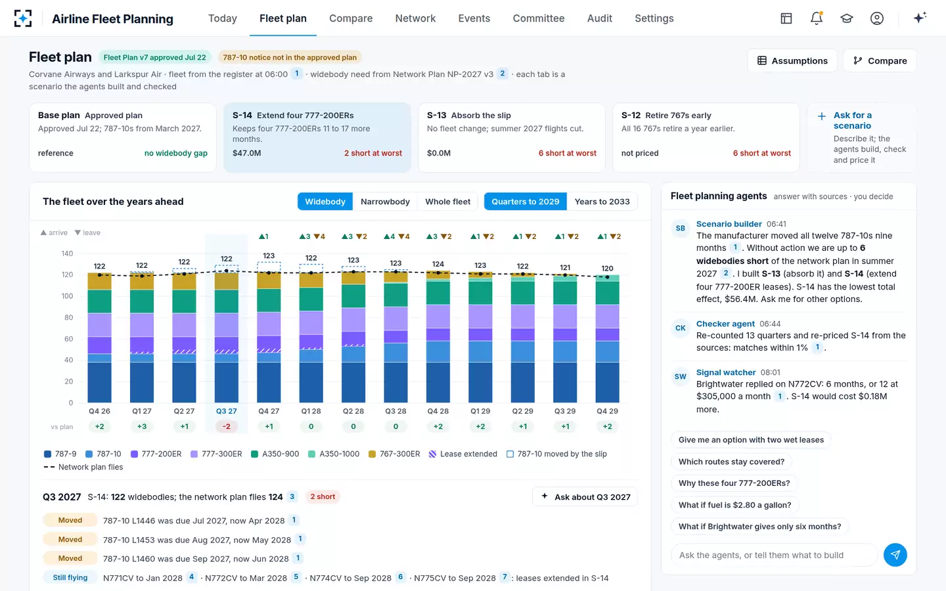Switch chart to Widebody fleet
Screen dimensions: 946x591
[325, 202]
